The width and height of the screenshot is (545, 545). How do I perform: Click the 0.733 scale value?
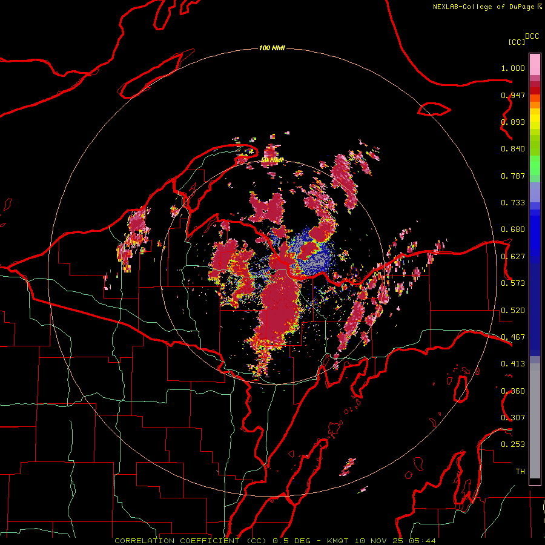513,203
